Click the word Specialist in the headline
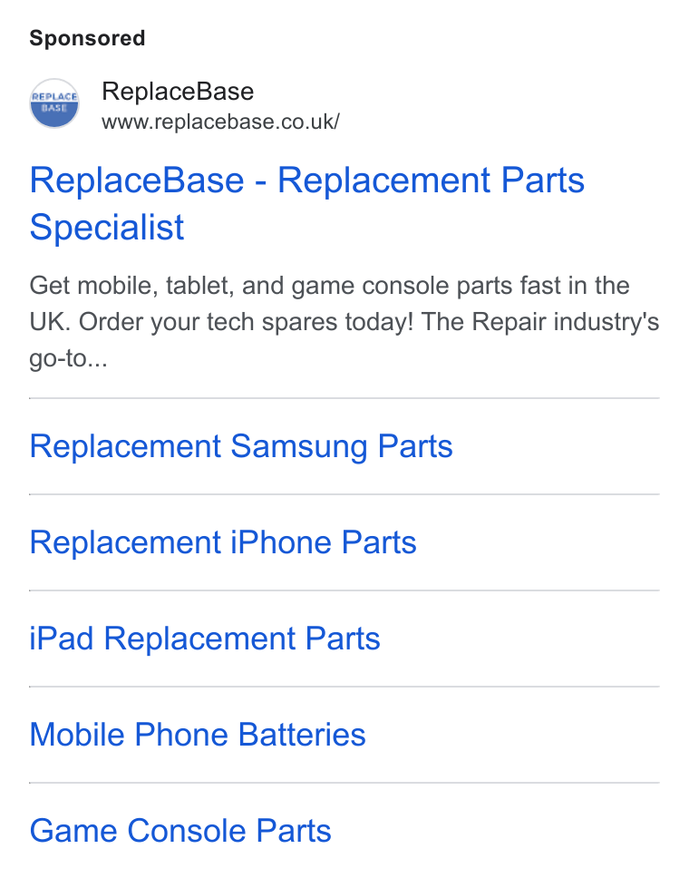This screenshot has width=689, height=878. click(107, 227)
